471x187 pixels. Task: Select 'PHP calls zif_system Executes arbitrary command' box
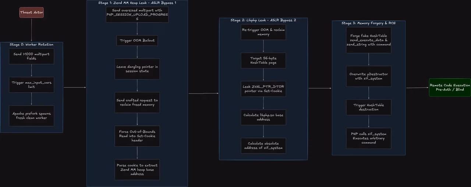(x=368, y=138)
